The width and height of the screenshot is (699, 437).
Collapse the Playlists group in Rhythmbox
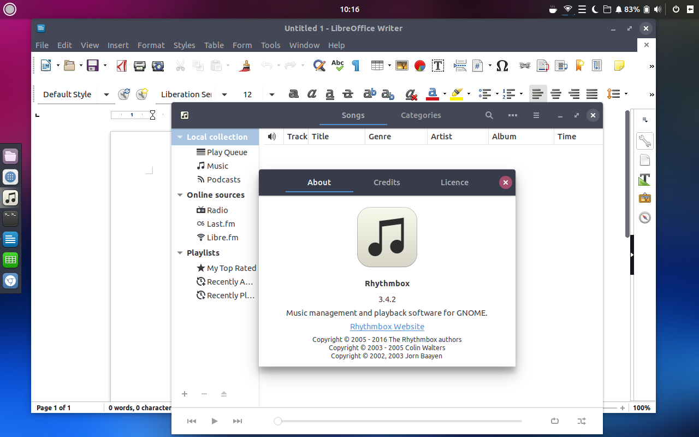coord(180,253)
